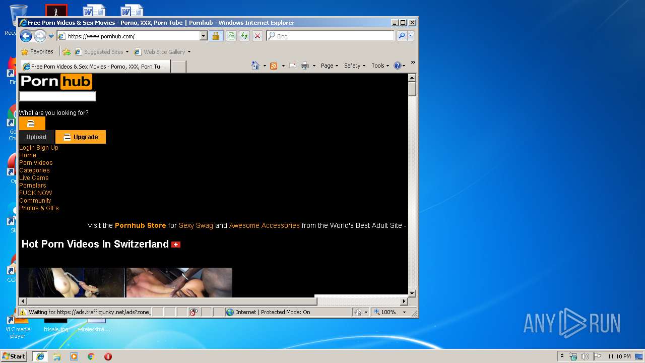Click the Categories link
645x363 pixels.
point(34,170)
